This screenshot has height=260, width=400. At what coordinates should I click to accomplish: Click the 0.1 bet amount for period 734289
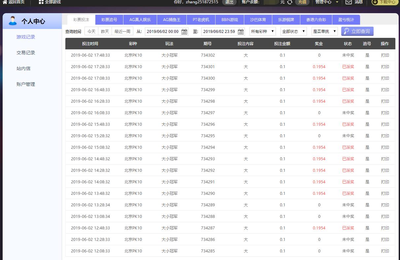283,205
